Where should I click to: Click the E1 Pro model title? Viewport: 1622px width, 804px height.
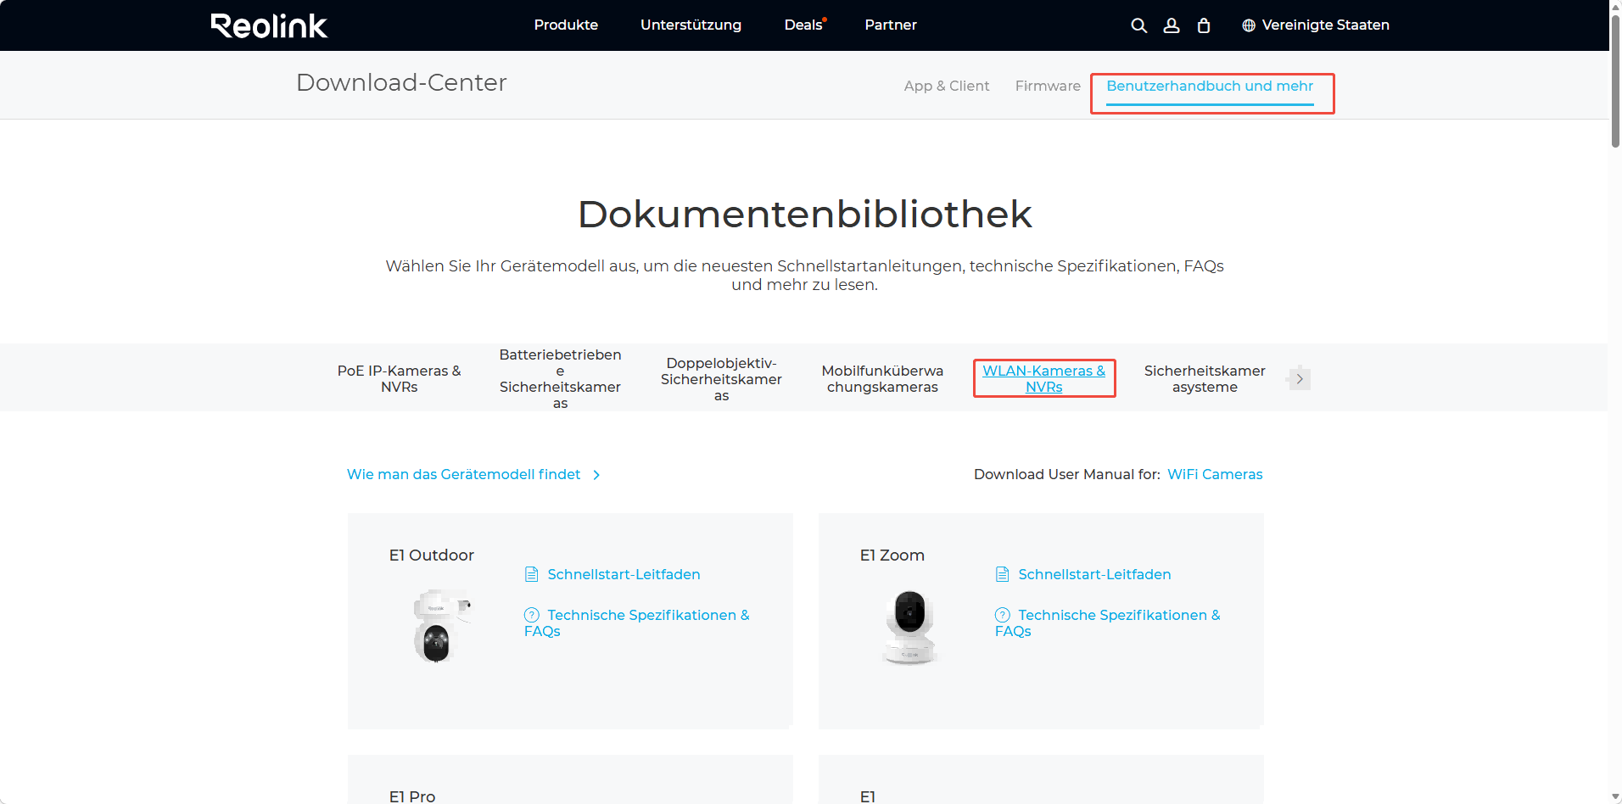pos(411,796)
